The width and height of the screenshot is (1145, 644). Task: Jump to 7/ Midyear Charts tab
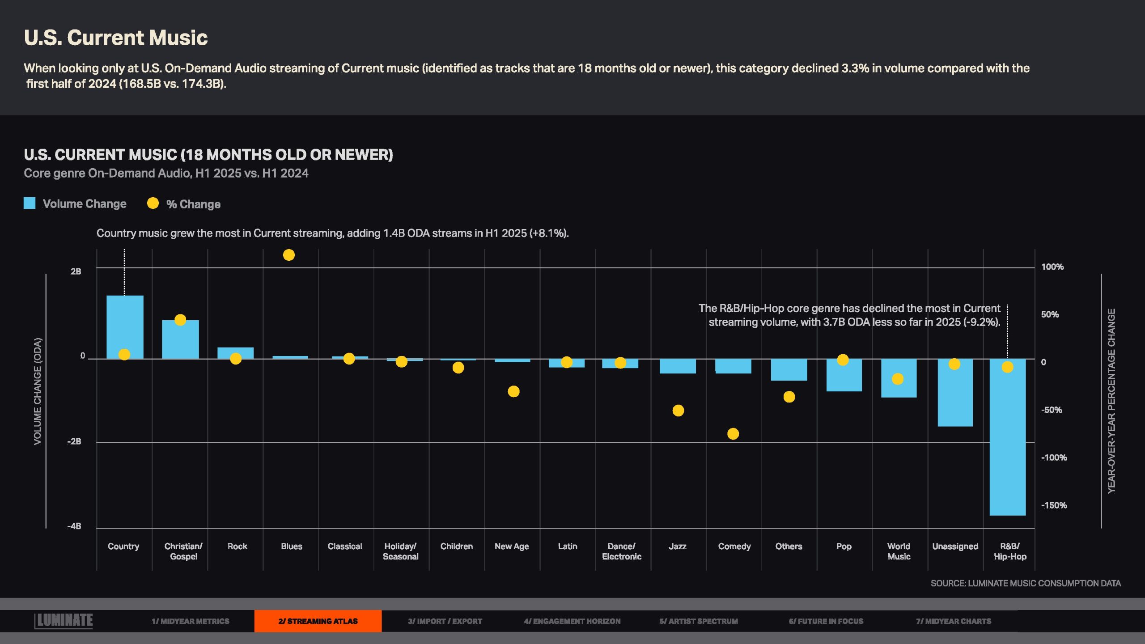pyautogui.click(x=953, y=621)
